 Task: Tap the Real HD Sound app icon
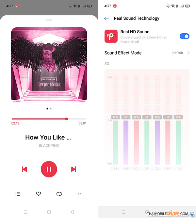tap(111, 36)
